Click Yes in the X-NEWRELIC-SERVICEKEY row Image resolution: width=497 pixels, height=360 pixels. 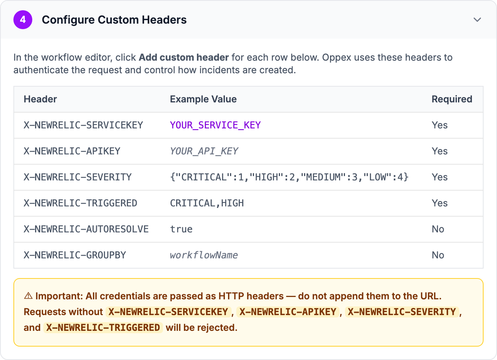click(x=440, y=125)
